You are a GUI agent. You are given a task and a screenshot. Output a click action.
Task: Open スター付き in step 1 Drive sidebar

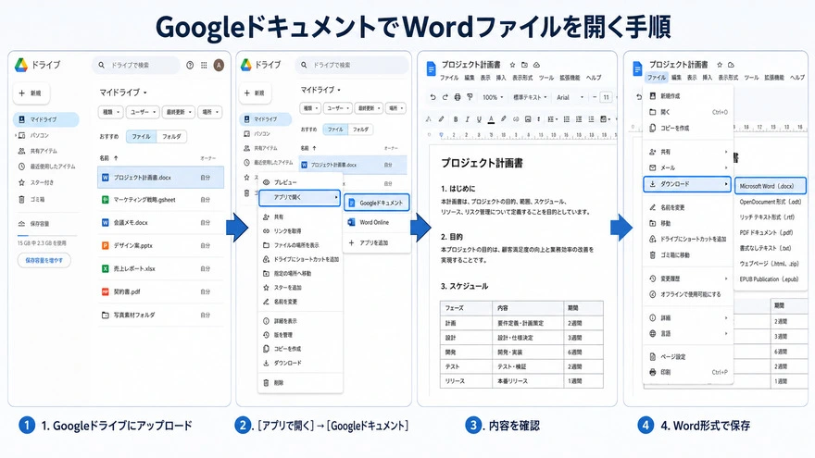[36, 183]
